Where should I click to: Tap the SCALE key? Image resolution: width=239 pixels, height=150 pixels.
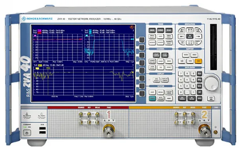[x=169, y=30]
